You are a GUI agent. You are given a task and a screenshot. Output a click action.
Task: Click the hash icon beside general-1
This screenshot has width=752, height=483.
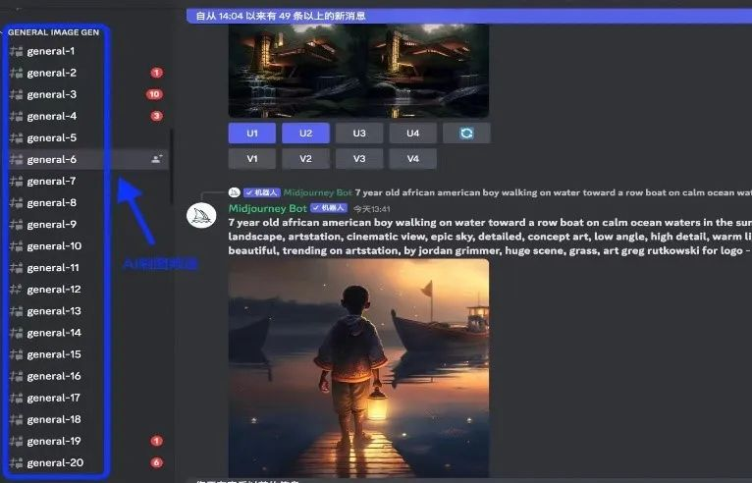(x=17, y=51)
